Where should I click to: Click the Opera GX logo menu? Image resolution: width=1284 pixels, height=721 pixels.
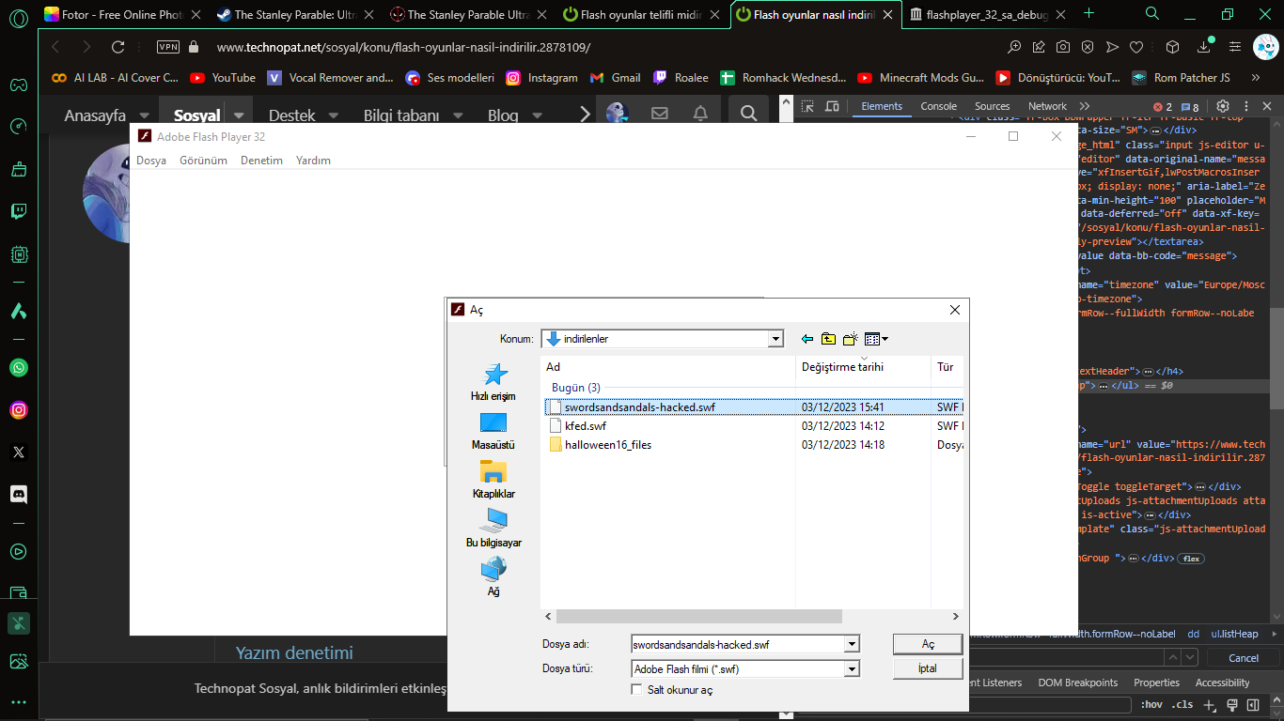pyautogui.click(x=19, y=15)
